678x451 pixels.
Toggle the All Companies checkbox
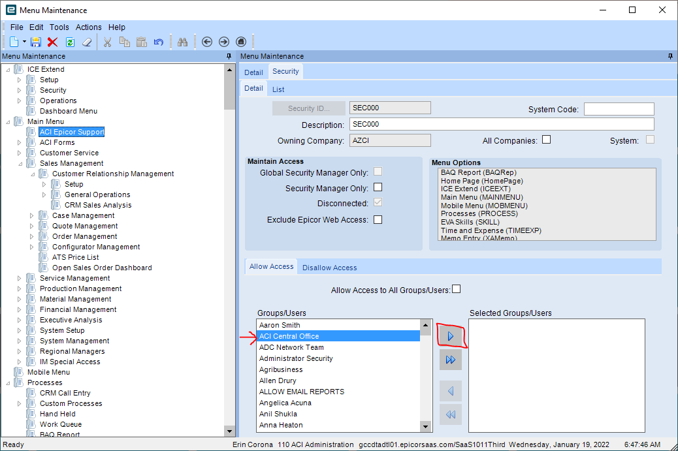[x=547, y=140]
